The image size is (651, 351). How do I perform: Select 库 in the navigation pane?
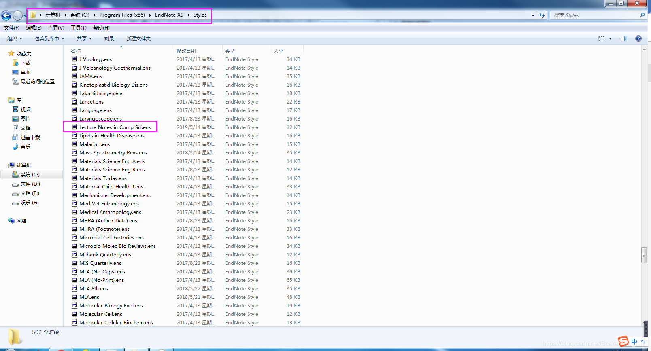[x=19, y=100]
